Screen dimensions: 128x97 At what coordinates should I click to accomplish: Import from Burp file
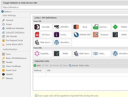click(82, 27)
